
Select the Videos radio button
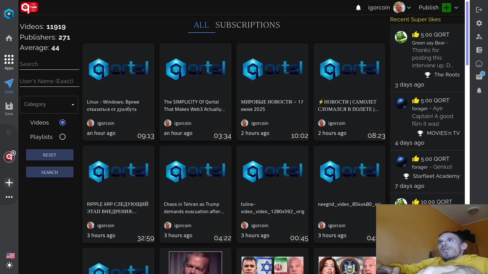63,123
